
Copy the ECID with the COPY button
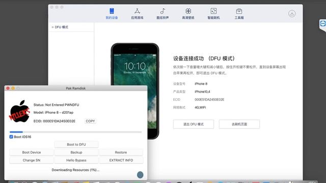tap(90, 121)
